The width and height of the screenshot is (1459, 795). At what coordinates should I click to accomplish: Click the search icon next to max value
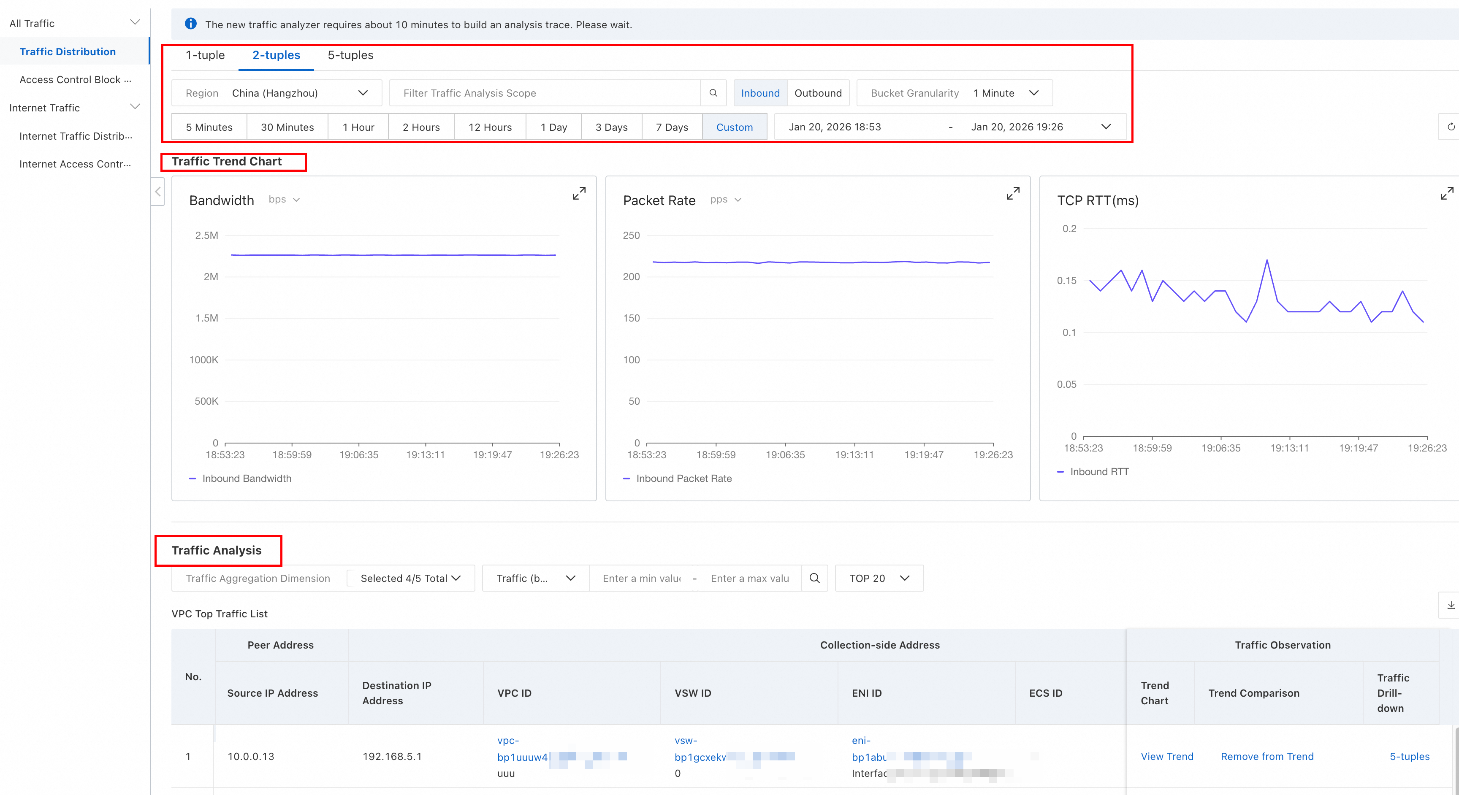pos(814,578)
